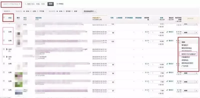Click the 搜索 search button
Viewport: 200px width, 98px height.
51,4
